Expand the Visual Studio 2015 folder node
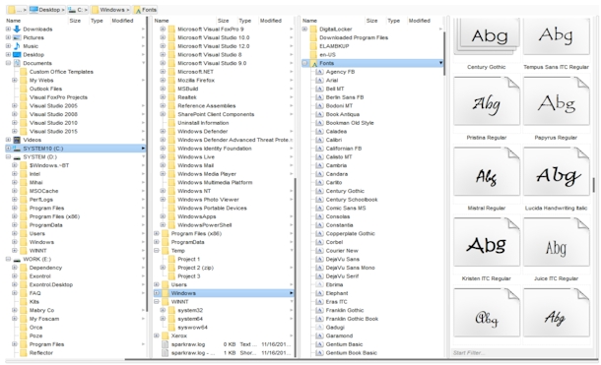 (x=15, y=131)
